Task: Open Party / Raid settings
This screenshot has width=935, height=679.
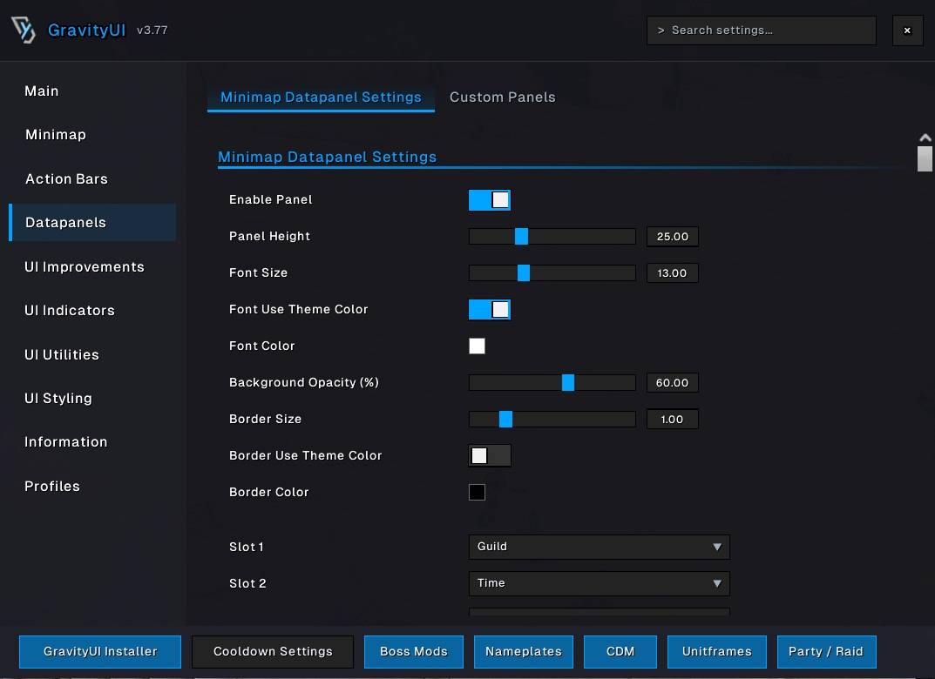Action: [826, 652]
